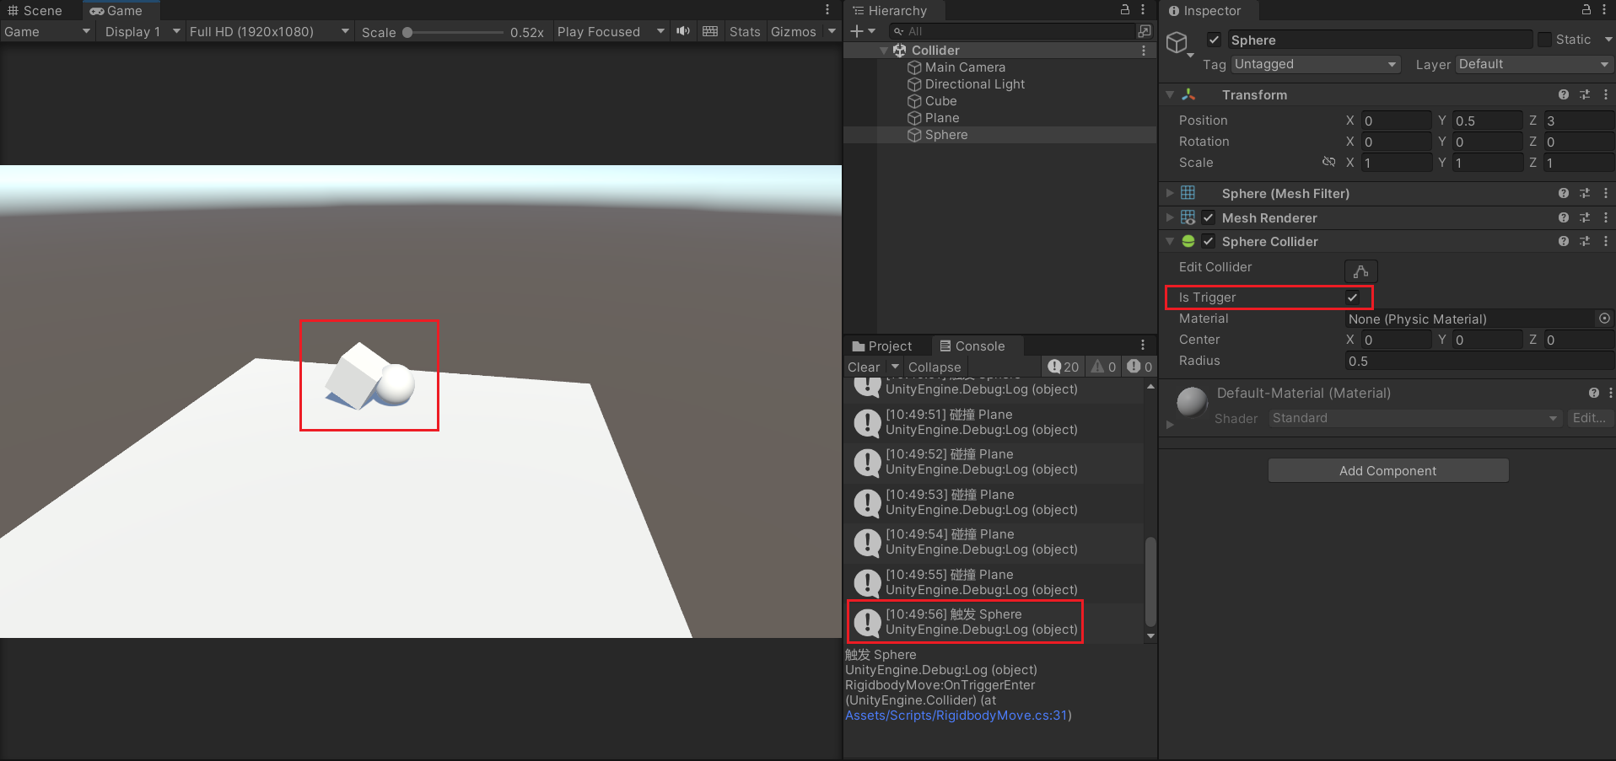
Task: Click the scene search mode icon in Hierarchy
Action: 1145,31
